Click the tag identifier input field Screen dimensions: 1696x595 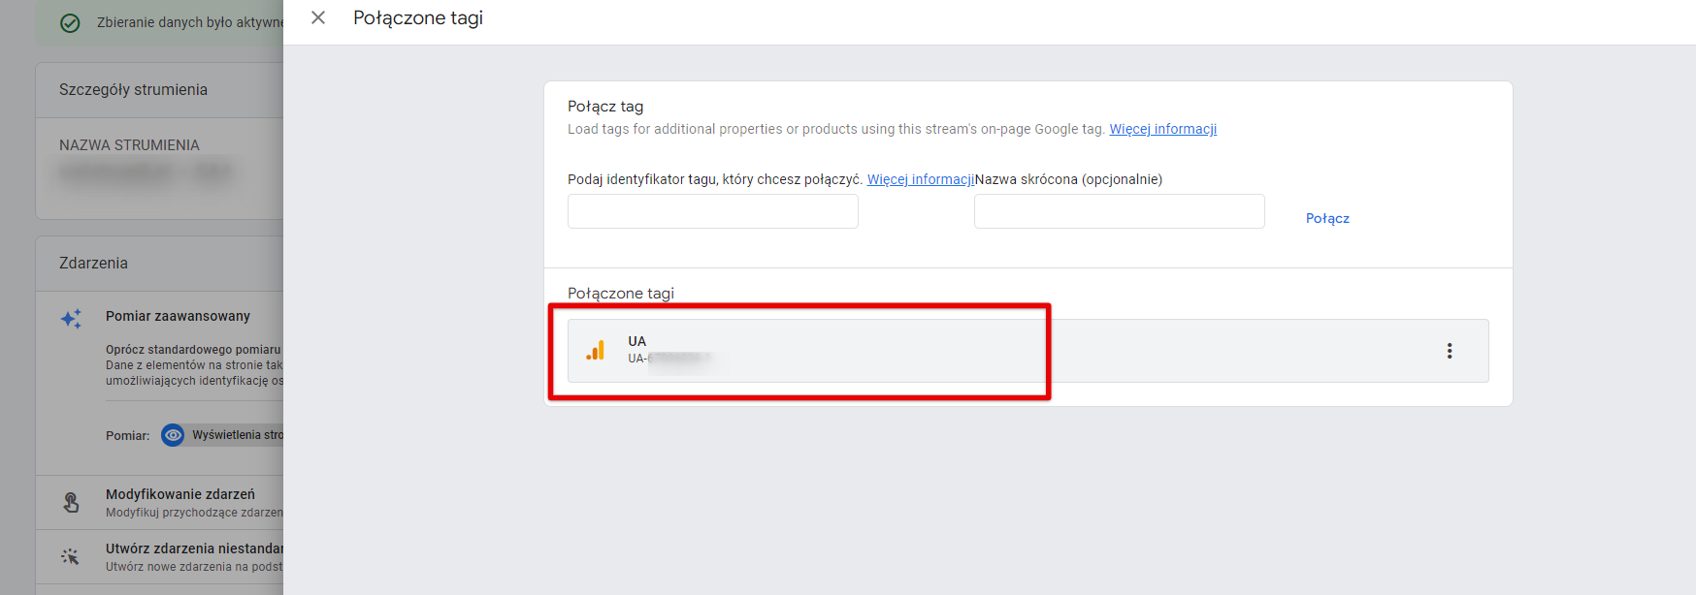pyautogui.click(x=712, y=211)
